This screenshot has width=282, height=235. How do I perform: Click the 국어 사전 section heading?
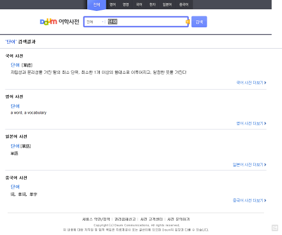[x=14, y=56]
